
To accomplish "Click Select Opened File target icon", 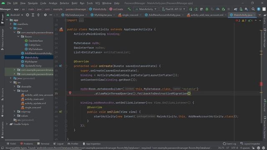I will [x=28, y=15].
